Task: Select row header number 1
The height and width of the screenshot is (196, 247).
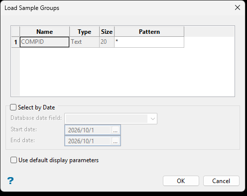Action: pyautogui.click(x=15, y=42)
